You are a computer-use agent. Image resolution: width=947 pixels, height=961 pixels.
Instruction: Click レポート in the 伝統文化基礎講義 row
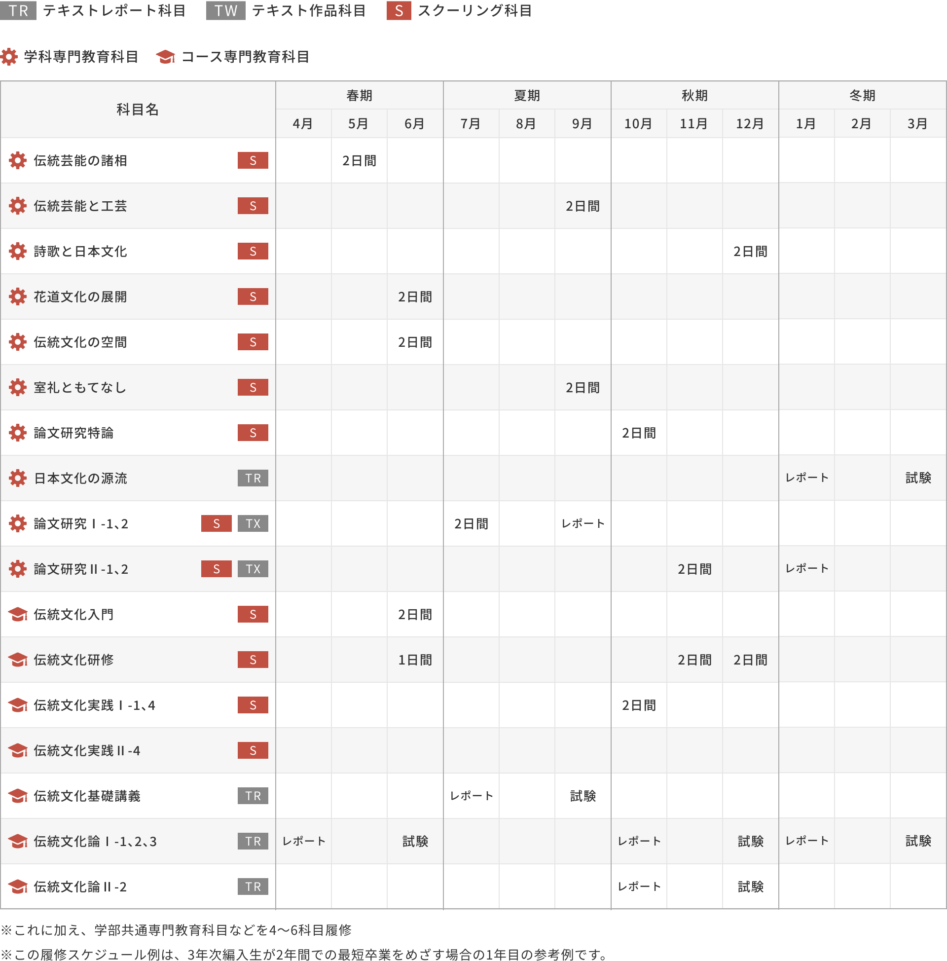tap(471, 796)
